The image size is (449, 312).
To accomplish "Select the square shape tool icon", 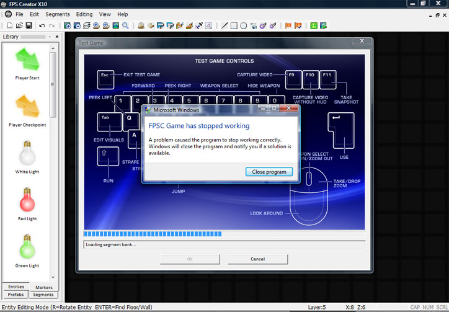I will point(234,26).
